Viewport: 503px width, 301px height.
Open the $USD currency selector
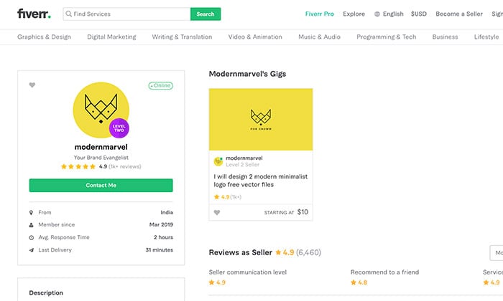[x=419, y=14]
